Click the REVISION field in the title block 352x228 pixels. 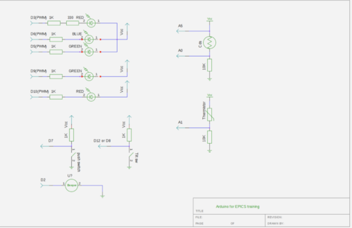coord(274,217)
